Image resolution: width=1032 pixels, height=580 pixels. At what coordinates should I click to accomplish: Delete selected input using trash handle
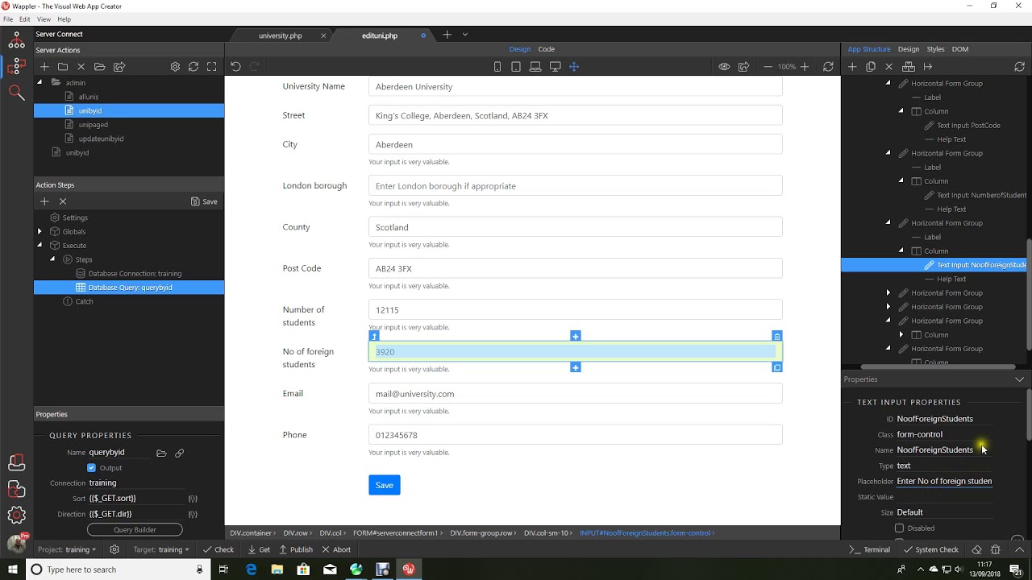[776, 336]
